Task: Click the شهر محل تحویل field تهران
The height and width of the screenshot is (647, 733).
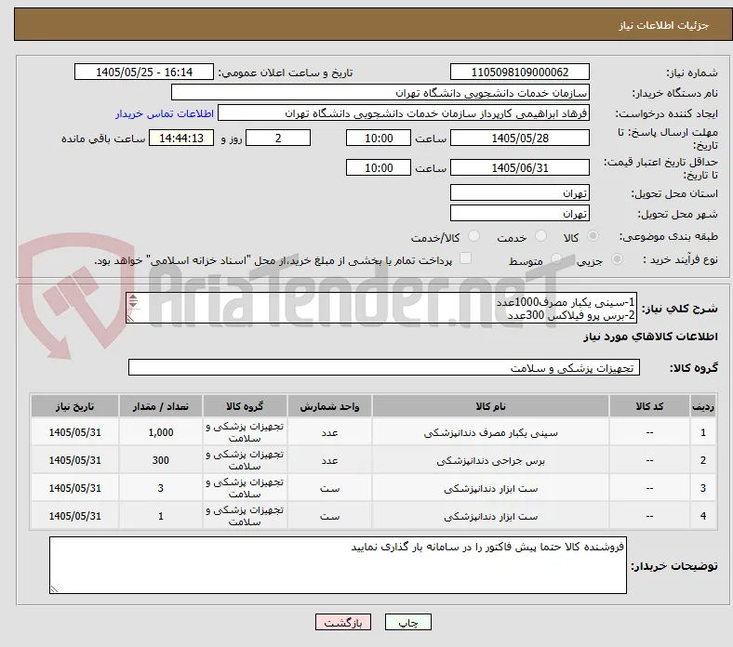Action: coord(520,213)
